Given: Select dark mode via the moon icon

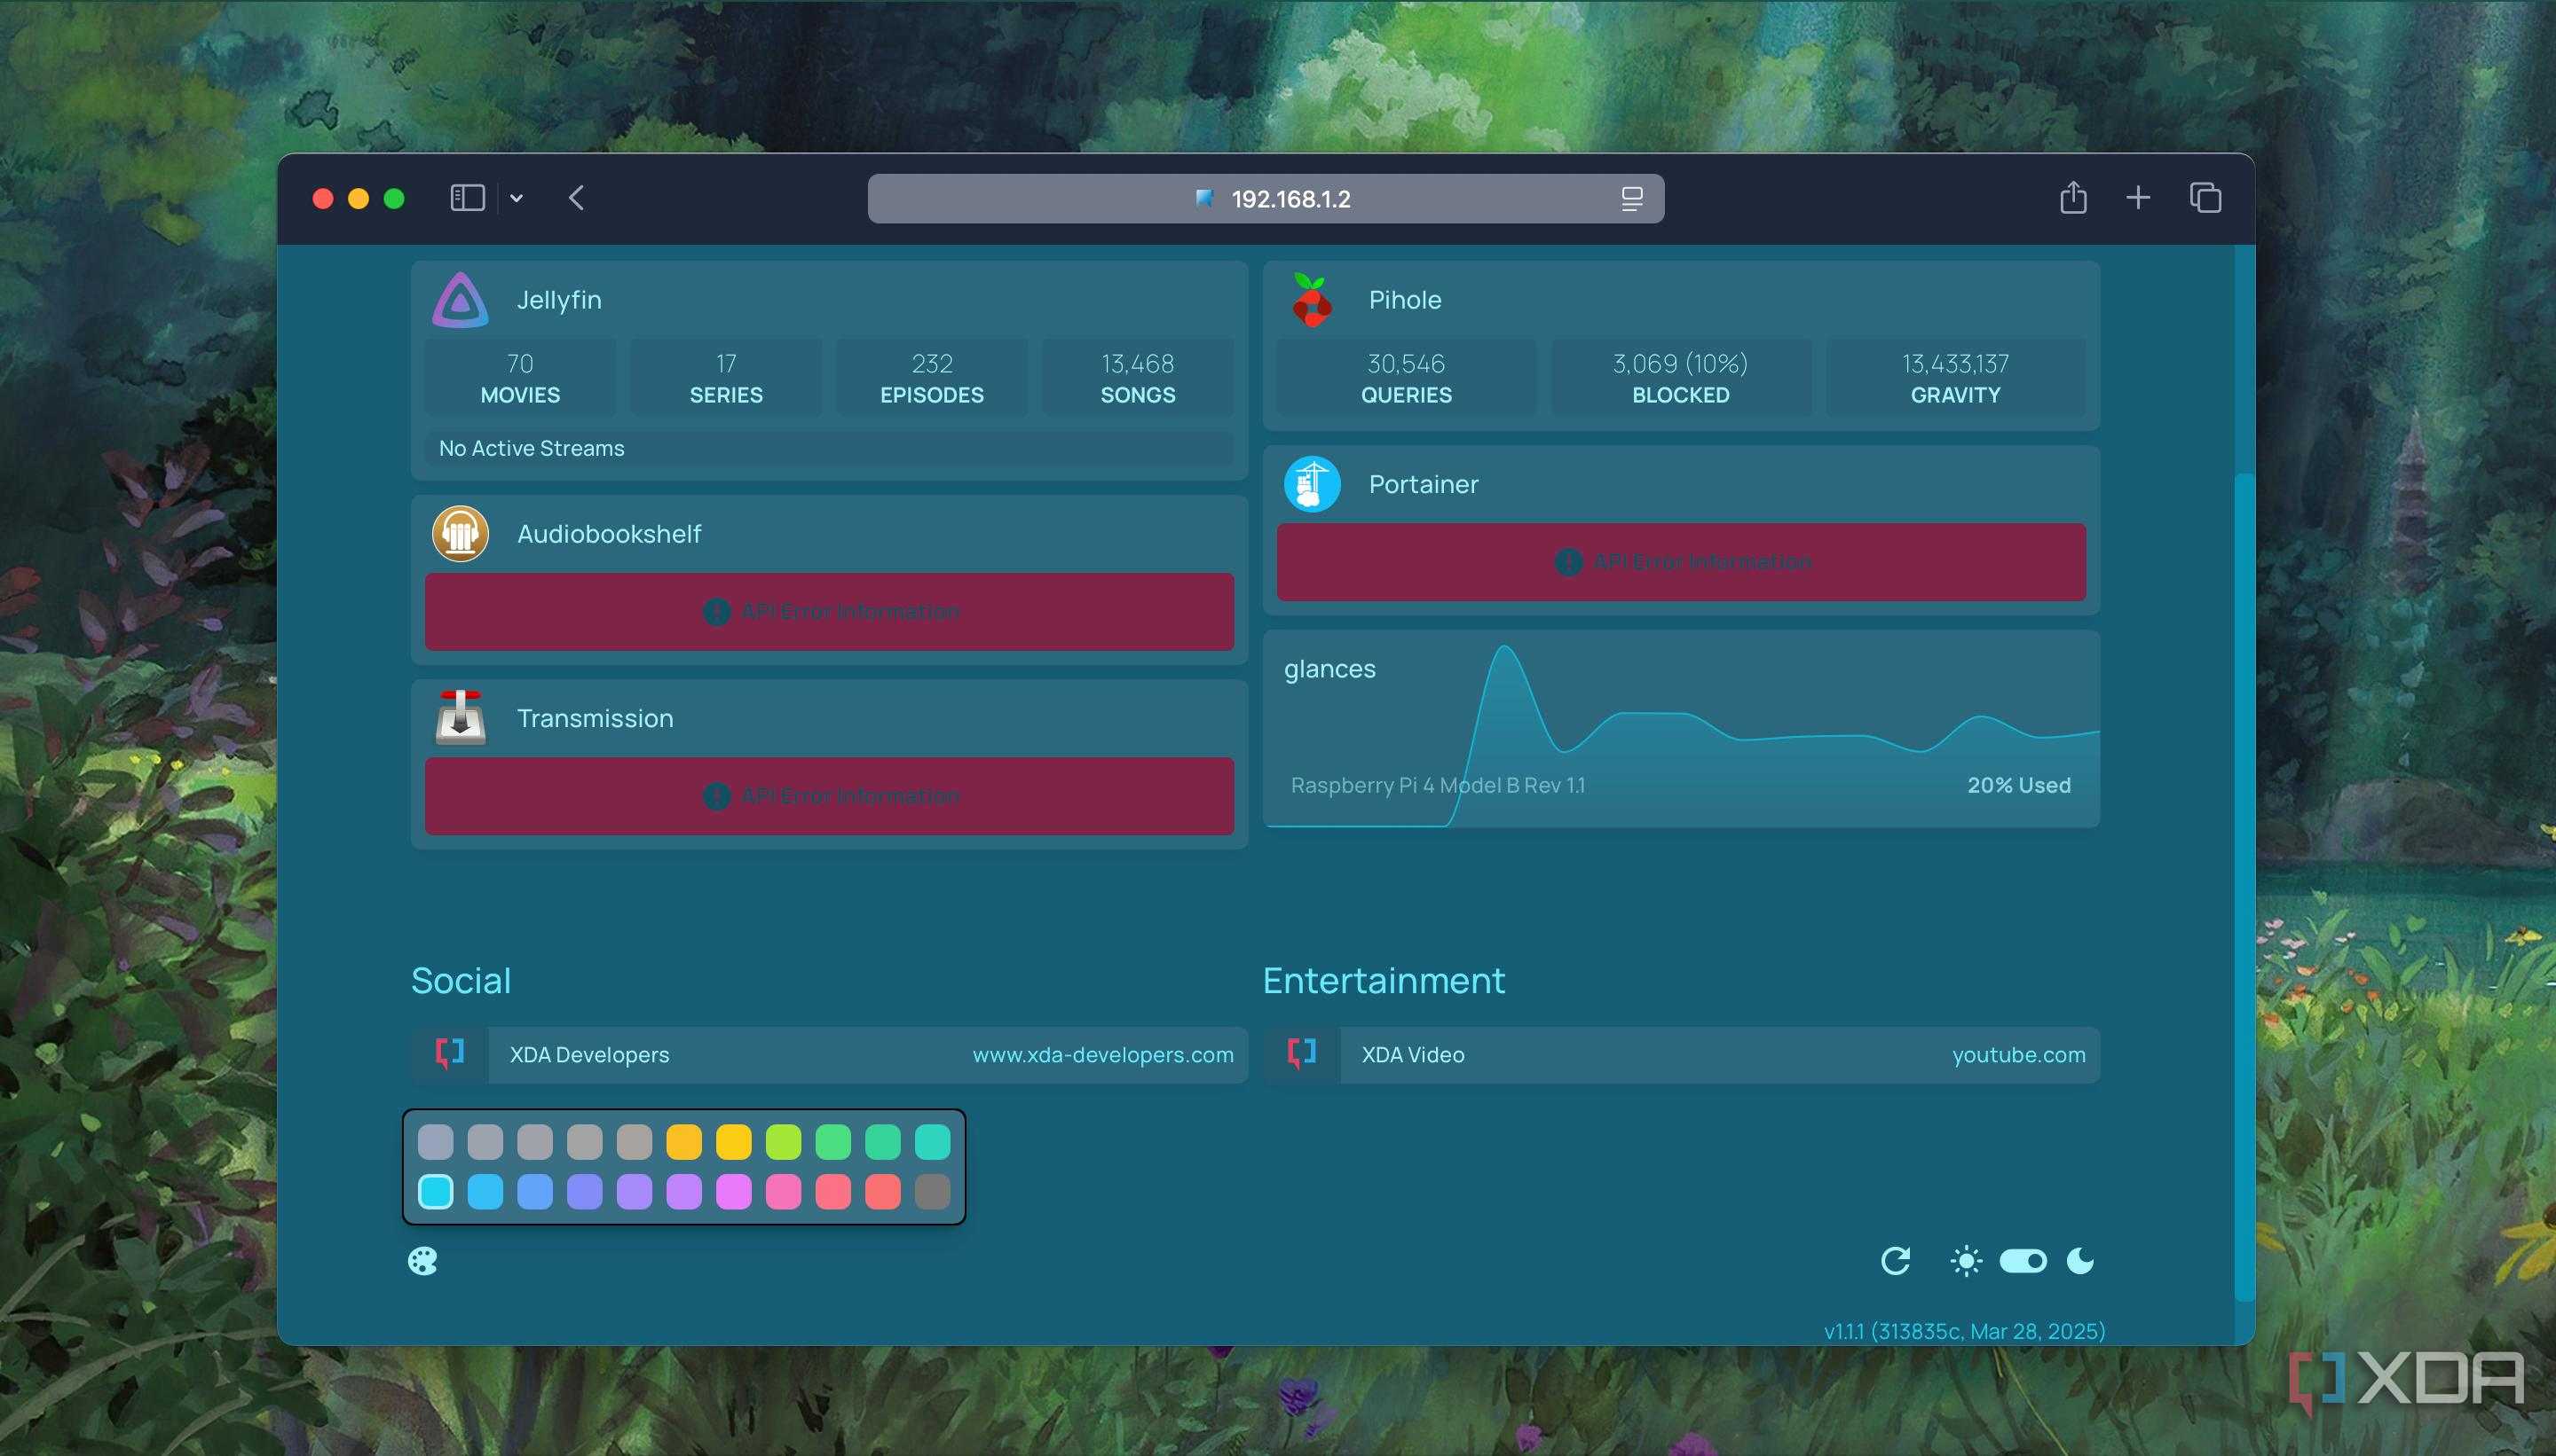Looking at the screenshot, I should point(2079,1261).
